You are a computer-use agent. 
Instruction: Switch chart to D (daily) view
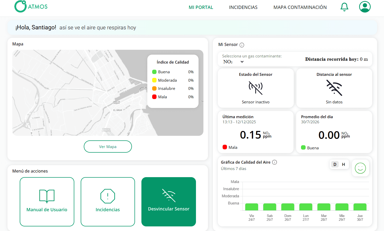point(335,164)
